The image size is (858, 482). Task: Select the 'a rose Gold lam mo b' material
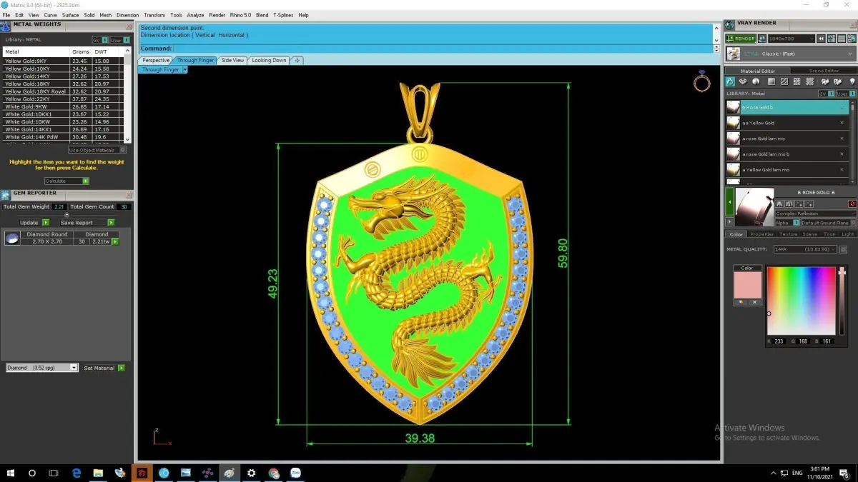(787, 154)
